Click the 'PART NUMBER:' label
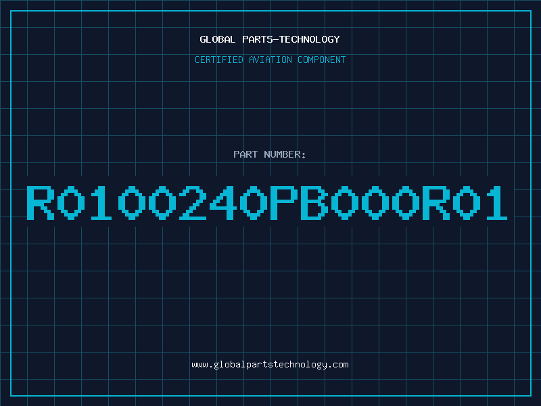Viewport: 541px width, 406px height. pos(270,154)
